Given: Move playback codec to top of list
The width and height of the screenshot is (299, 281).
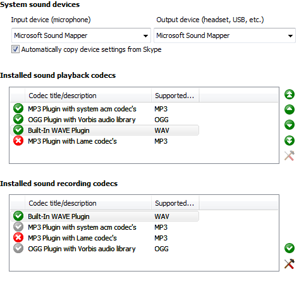Looking at the screenshot, I should 290,94.
